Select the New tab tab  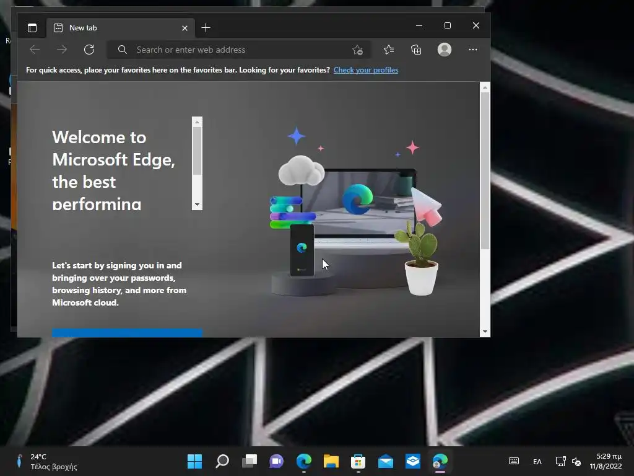tap(120, 28)
